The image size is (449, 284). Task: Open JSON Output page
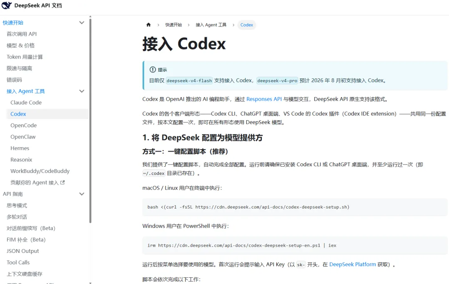[22, 251]
